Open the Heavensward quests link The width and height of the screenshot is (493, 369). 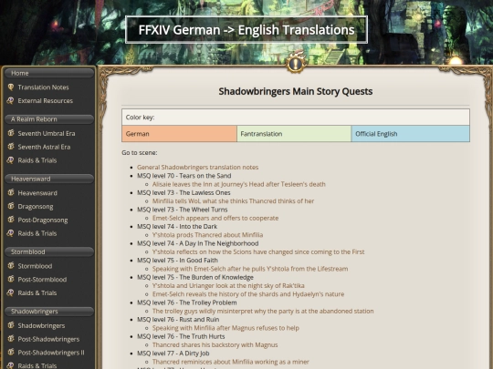click(x=37, y=193)
